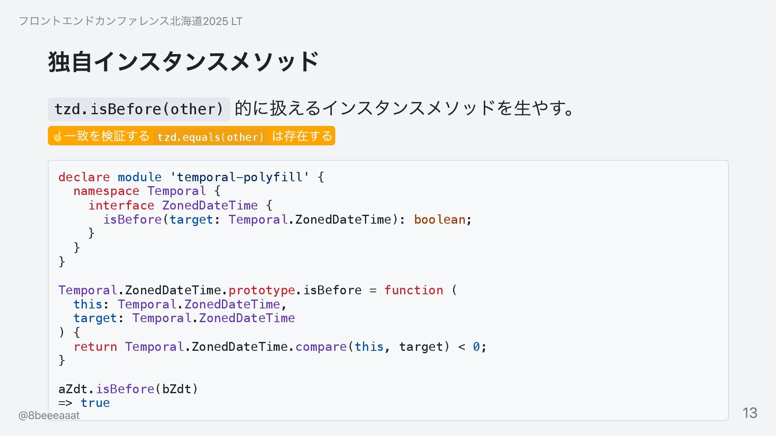The width and height of the screenshot is (776, 436).
Task: Click the 'boolean' return type
Action: (x=440, y=219)
